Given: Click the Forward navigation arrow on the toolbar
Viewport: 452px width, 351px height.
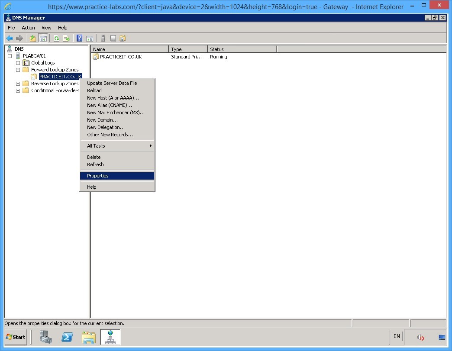Looking at the screenshot, I should (19, 38).
